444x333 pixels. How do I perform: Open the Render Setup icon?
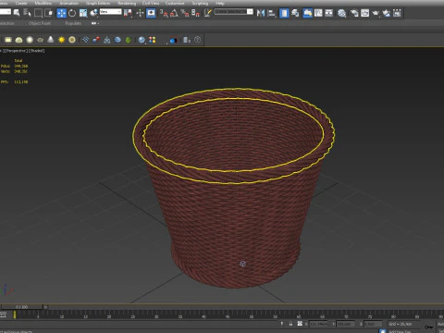click(354, 13)
